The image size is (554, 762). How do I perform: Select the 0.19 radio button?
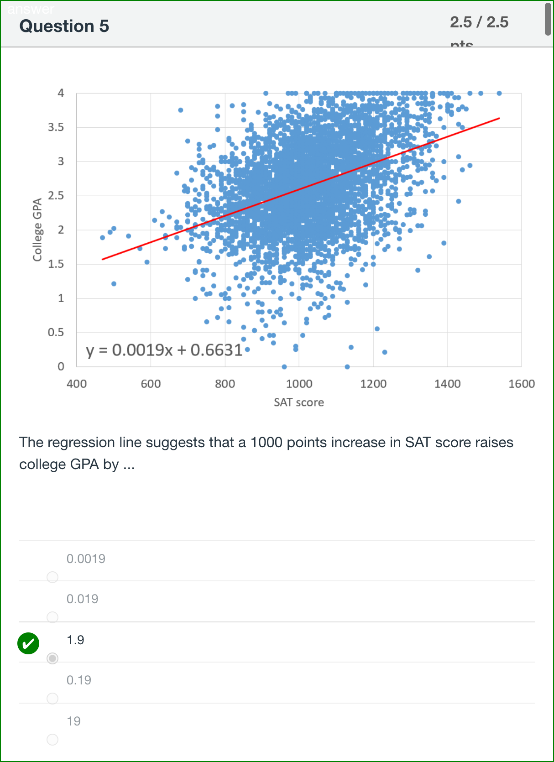point(52,699)
